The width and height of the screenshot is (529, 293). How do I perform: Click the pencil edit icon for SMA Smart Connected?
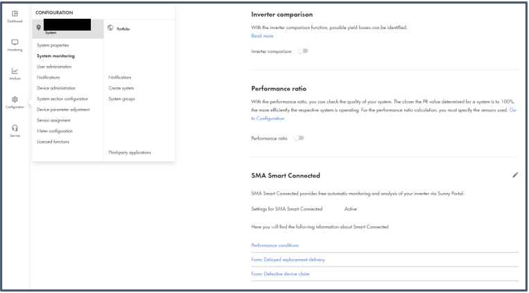click(515, 175)
